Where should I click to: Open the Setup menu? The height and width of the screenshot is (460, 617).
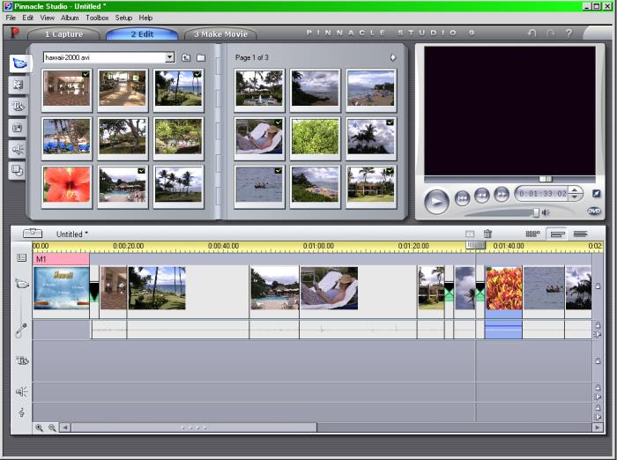tap(123, 18)
